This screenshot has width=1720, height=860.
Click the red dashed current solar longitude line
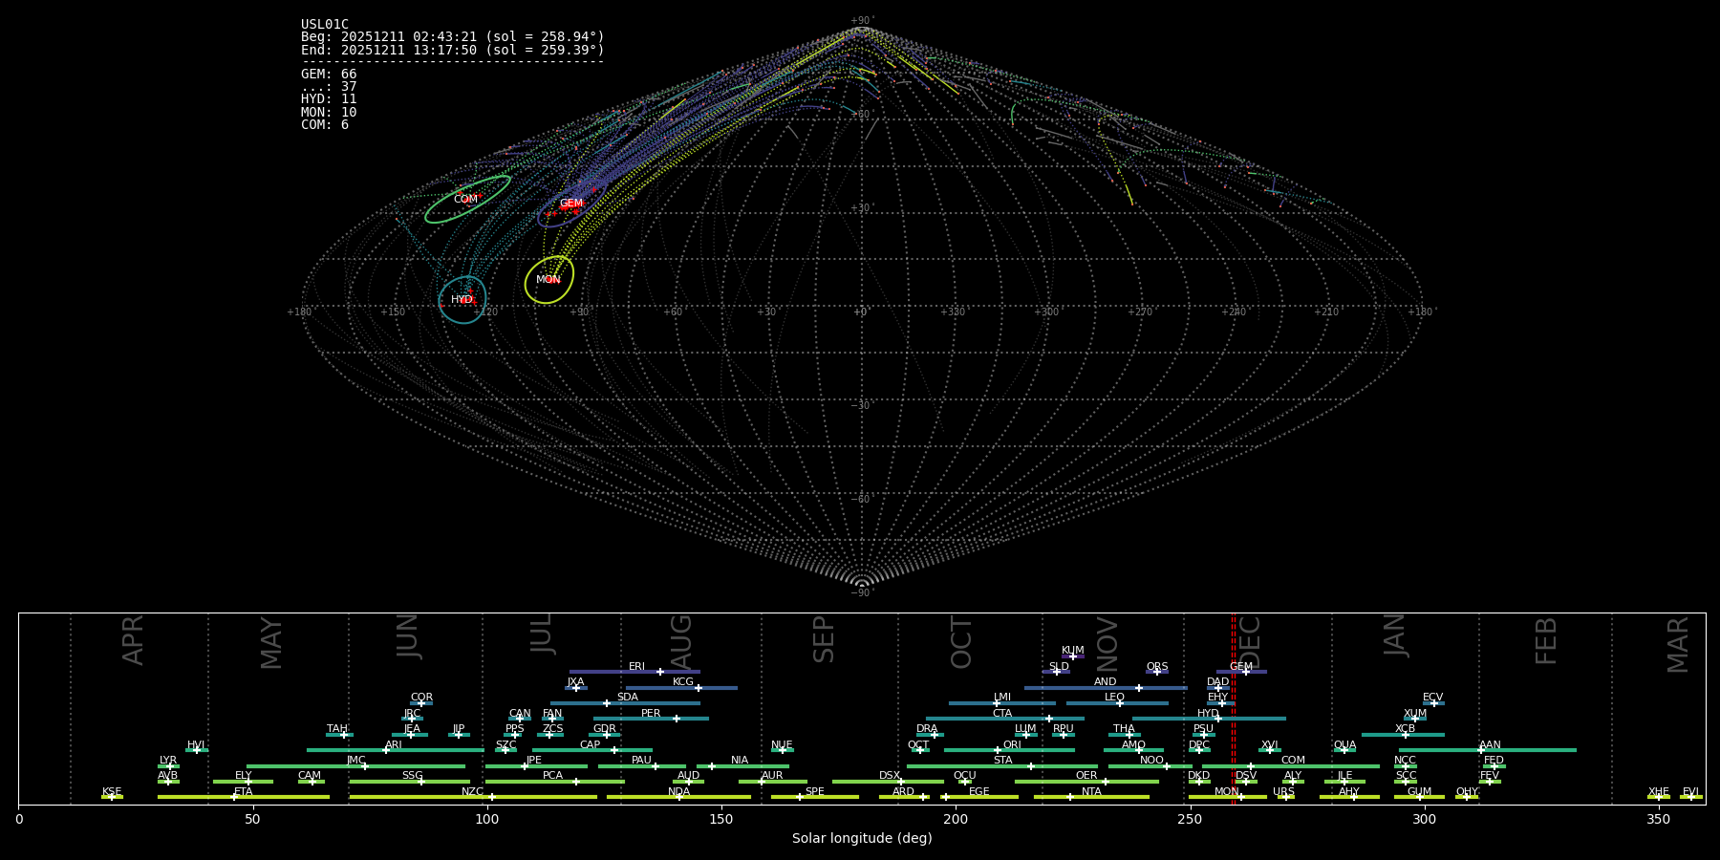(x=1234, y=707)
